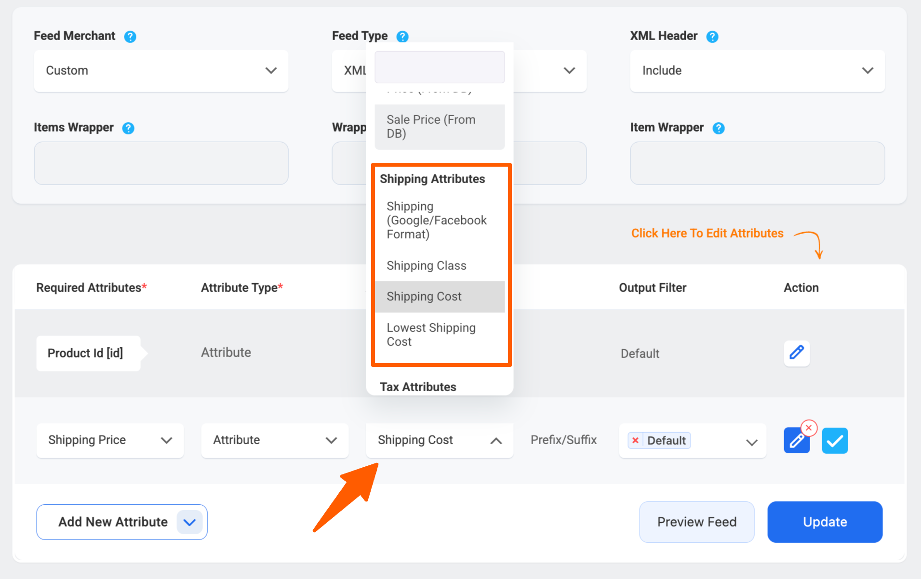Click the Item Wrapper help icon
The width and height of the screenshot is (921, 579).
coord(718,128)
